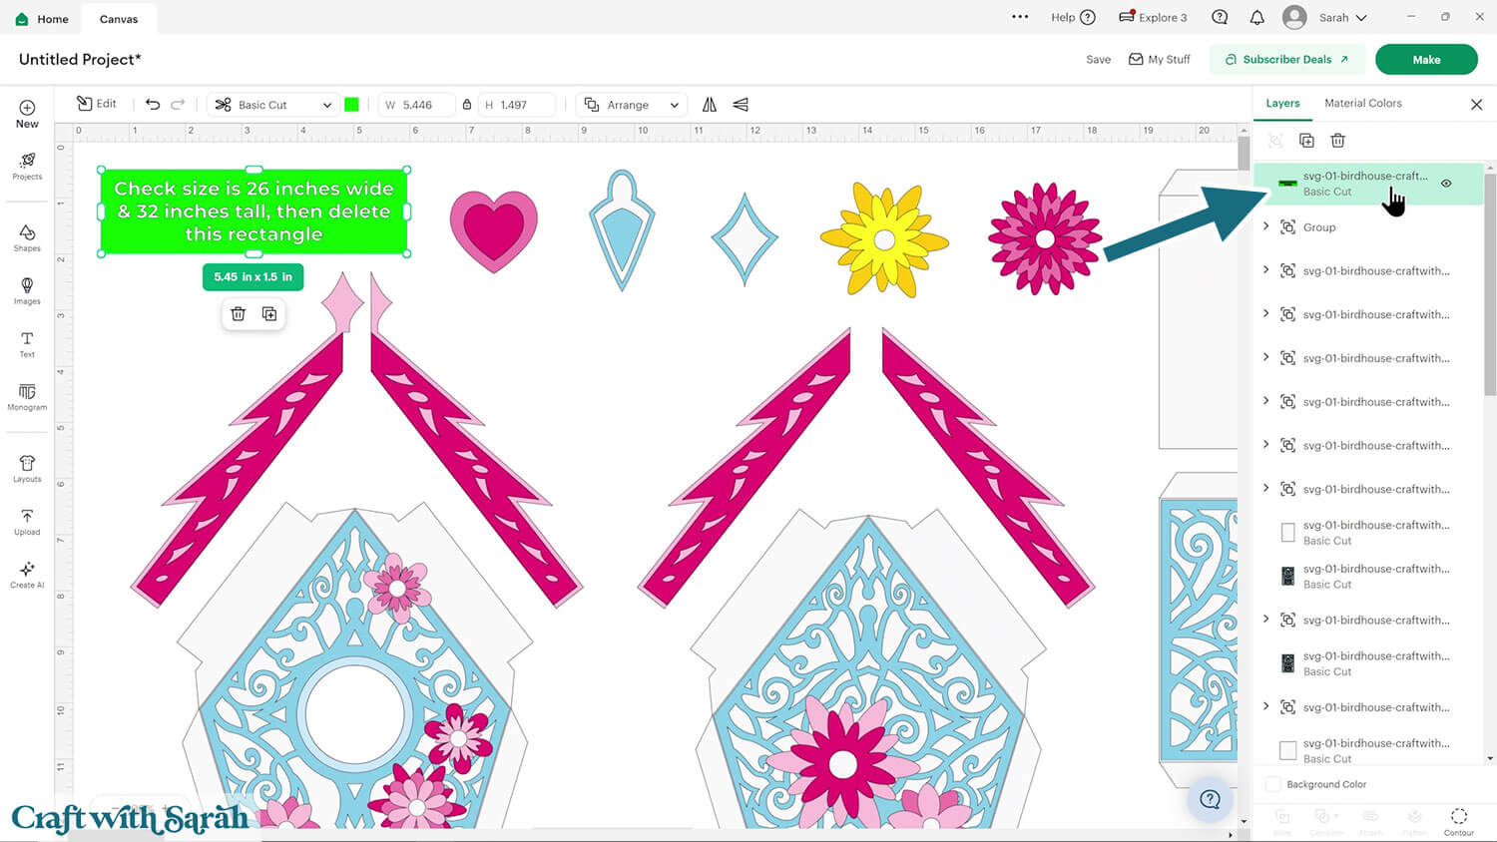Duplicate the selected layer from Layers panel
This screenshot has height=842, width=1497.
[1306, 141]
